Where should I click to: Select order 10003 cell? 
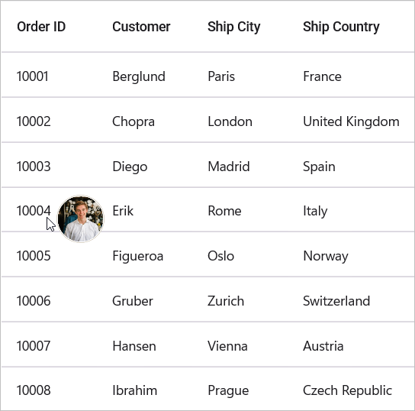[x=34, y=167]
